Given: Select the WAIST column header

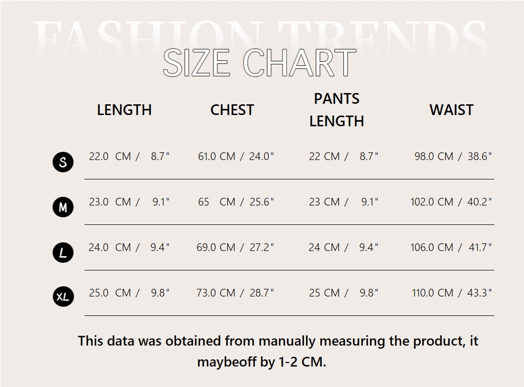Looking at the screenshot, I should (451, 110).
